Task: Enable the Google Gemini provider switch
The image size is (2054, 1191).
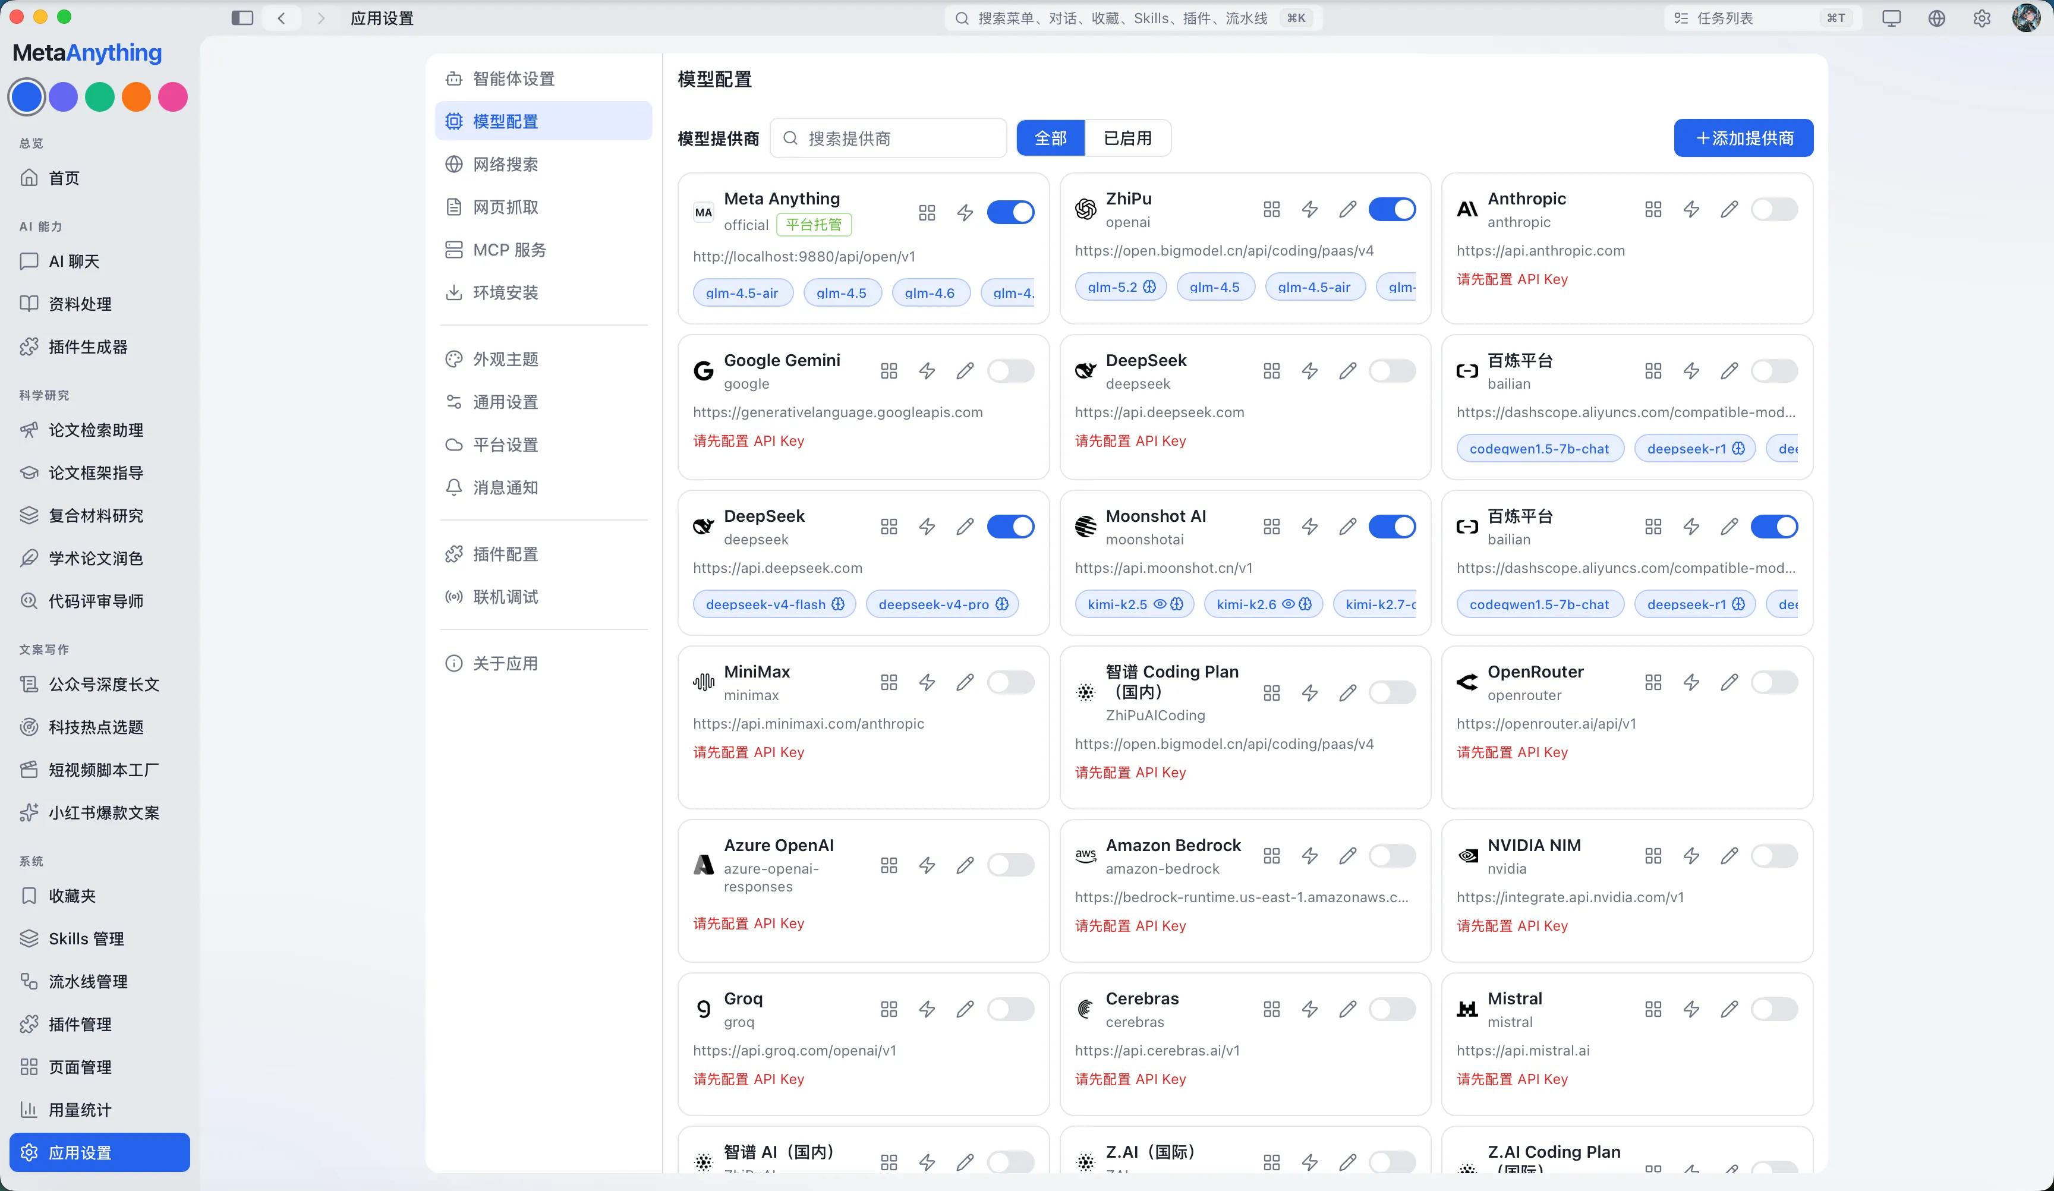Action: coord(1011,371)
